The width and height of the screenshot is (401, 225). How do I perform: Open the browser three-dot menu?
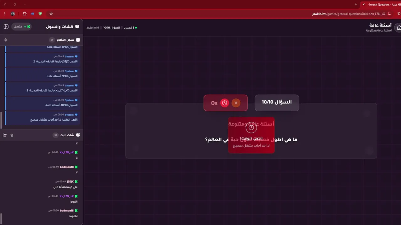pyautogui.click(x=5, y=14)
